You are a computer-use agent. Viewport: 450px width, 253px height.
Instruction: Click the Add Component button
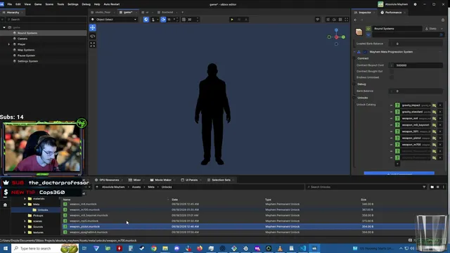[x=399, y=174]
